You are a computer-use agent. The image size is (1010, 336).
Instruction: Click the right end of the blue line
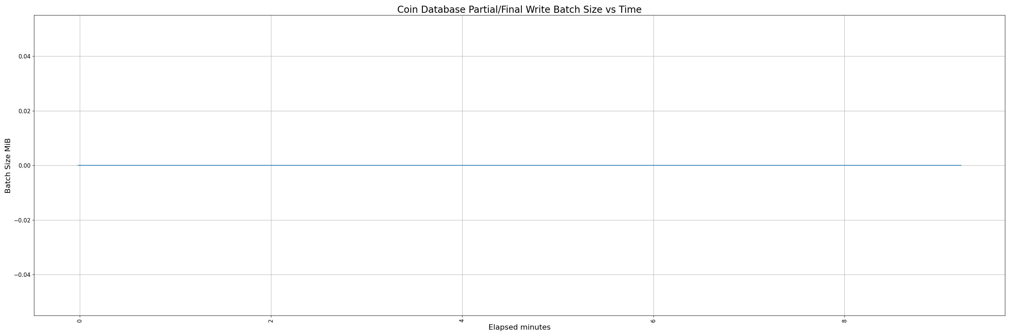click(961, 165)
